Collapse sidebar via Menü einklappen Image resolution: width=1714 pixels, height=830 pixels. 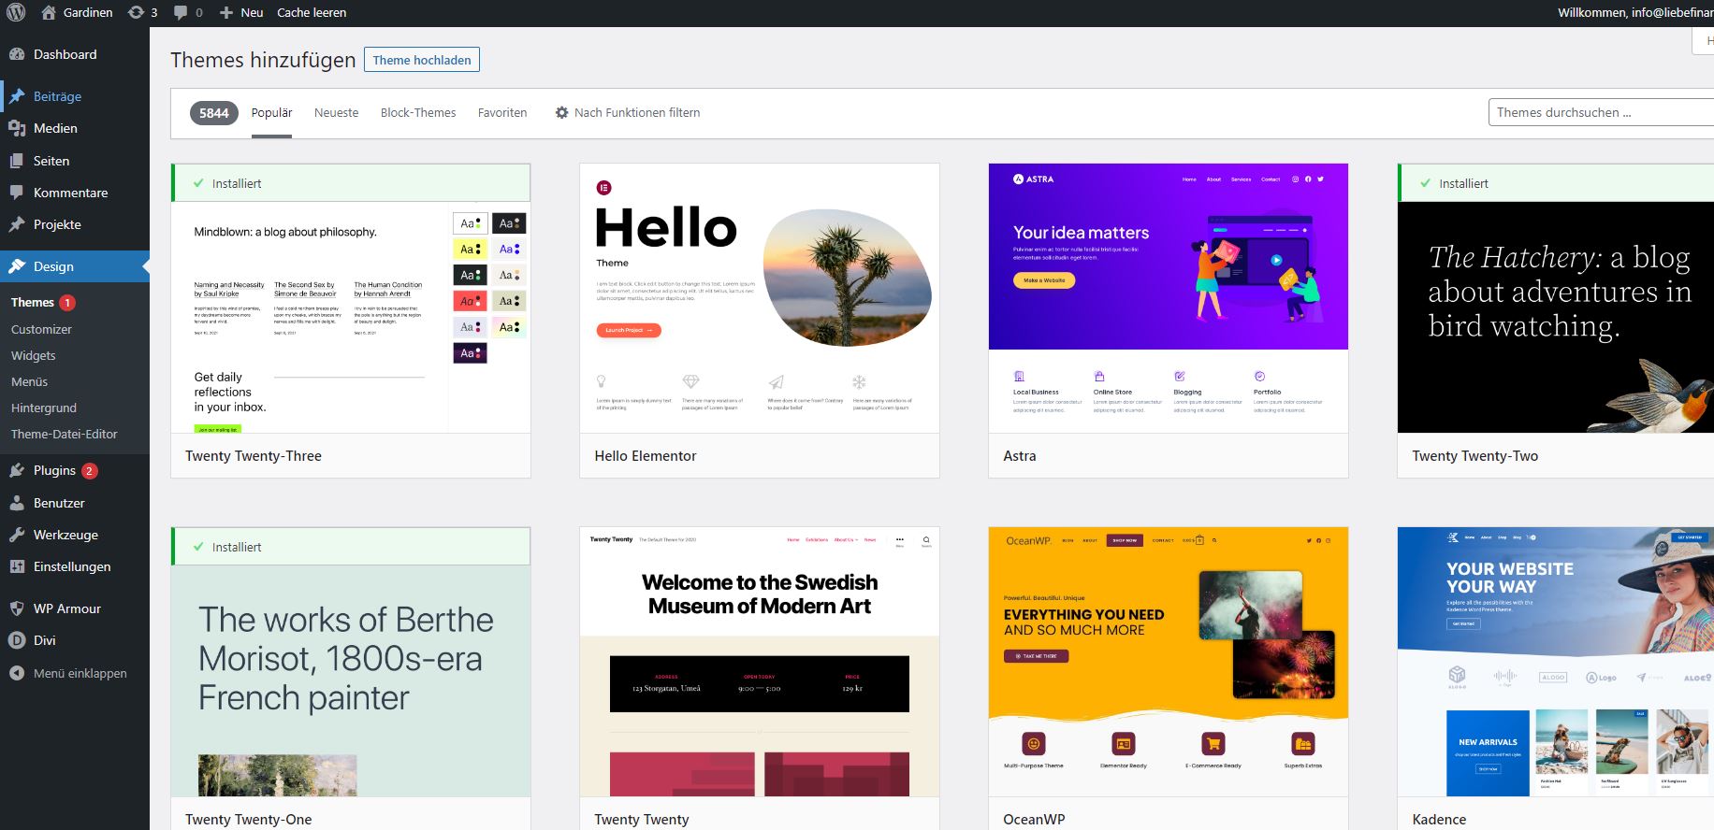click(x=80, y=673)
